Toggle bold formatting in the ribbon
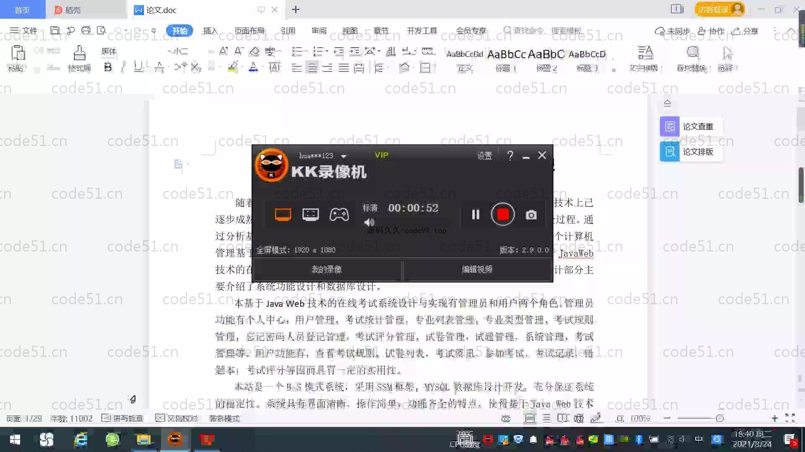Viewport: 805px width, 452px height. point(108,67)
